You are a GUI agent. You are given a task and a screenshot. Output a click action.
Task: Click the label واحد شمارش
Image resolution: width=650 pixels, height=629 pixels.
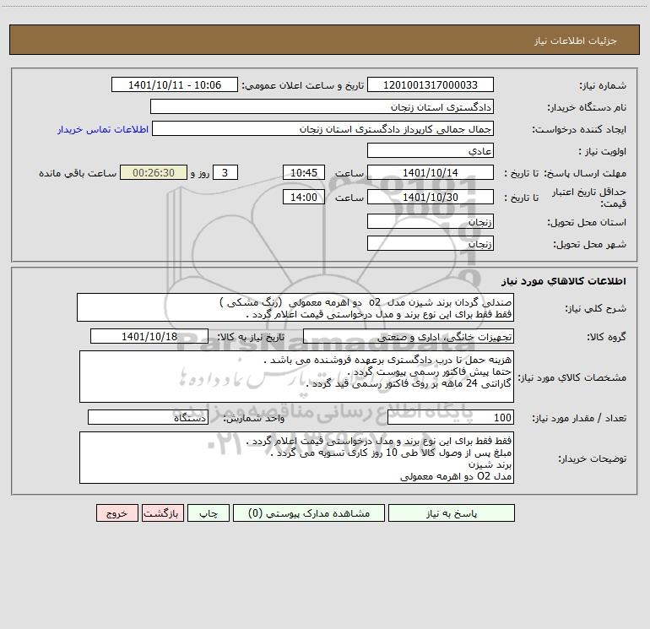pyautogui.click(x=254, y=419)
